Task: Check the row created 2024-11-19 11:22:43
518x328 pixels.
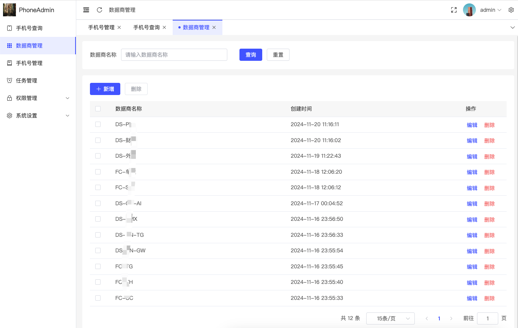Action: click(x=98, y=156)
